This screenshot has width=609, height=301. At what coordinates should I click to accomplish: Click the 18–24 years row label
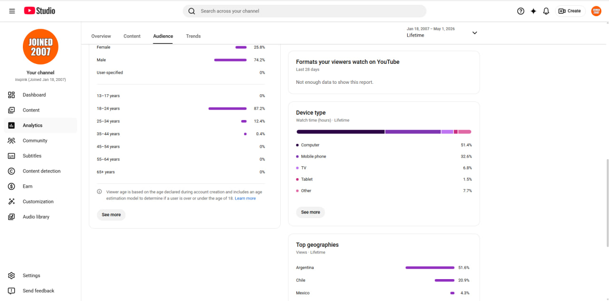coord(108,109)
